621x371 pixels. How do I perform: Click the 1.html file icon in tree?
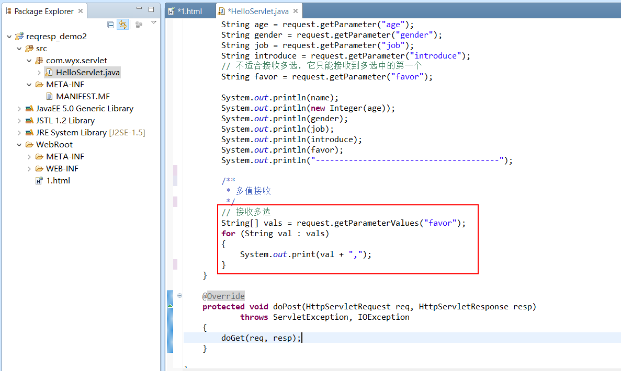[39, 181]
